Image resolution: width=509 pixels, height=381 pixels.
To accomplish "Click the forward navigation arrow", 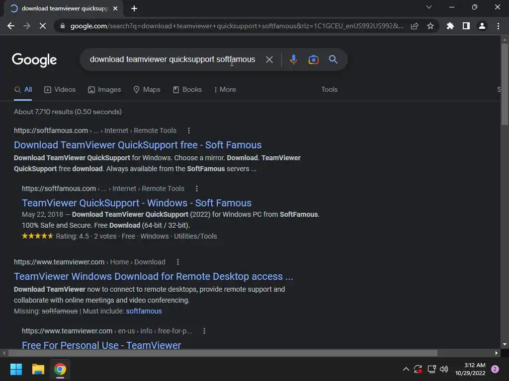I will pos(27,26).
